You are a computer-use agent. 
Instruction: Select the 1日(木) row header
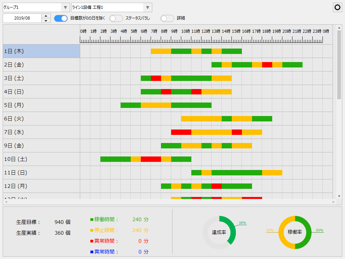(x=40, y=51)
